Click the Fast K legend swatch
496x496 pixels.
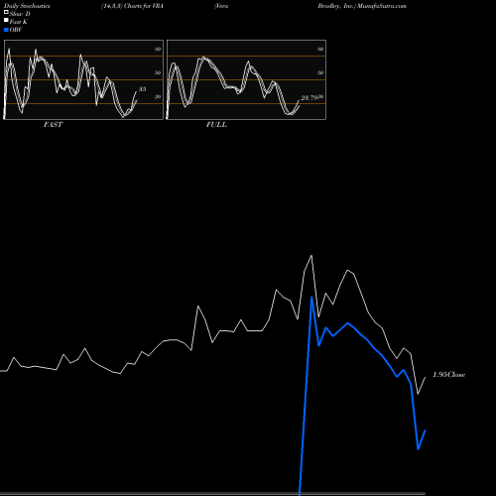coord(6,21)
